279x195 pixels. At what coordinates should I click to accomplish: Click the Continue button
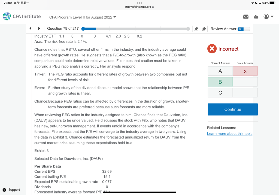233,109
